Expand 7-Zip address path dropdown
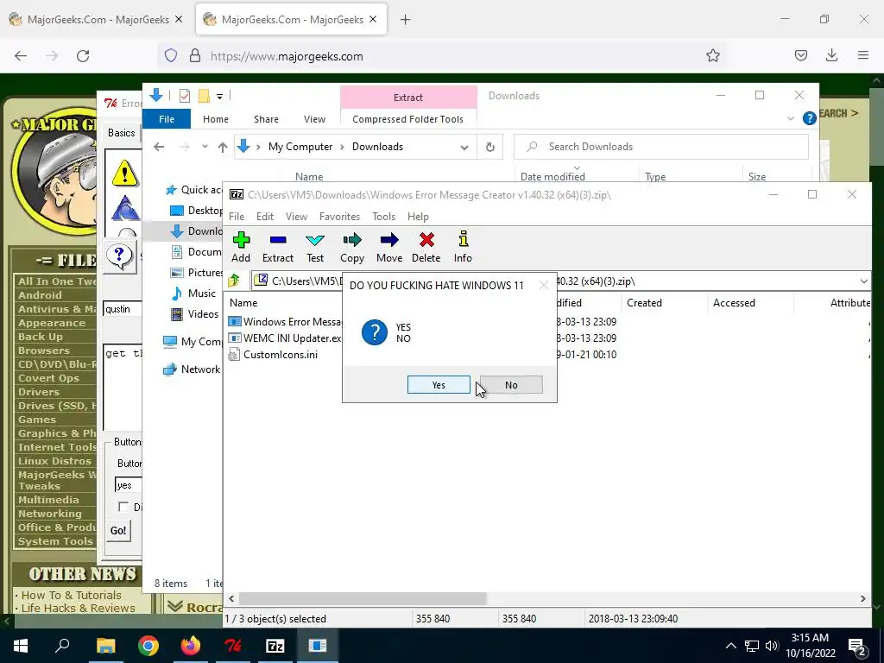This screenshot has height=663, width=884. [863, 281]
